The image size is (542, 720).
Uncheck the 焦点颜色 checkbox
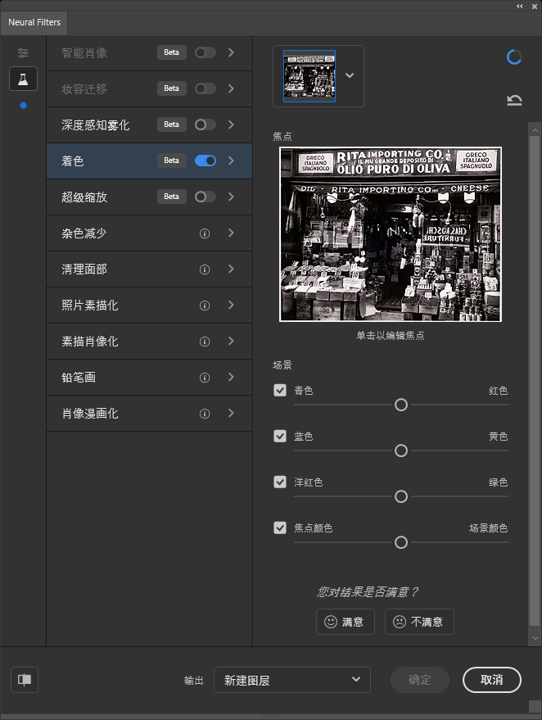280,528
